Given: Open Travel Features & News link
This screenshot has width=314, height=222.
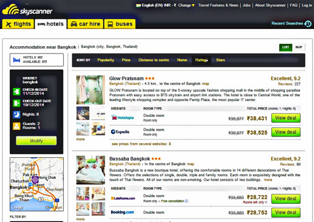Looking at the screenshot, I should 218,5.
